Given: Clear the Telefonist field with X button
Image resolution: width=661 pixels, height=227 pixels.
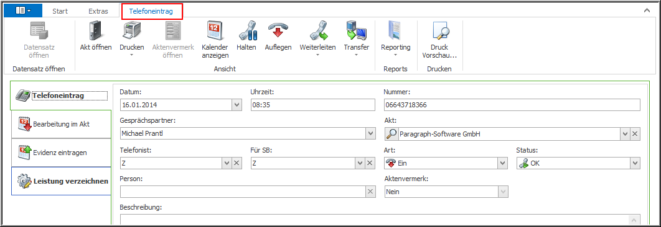Looking at the screenshot, I should point(237,163).
